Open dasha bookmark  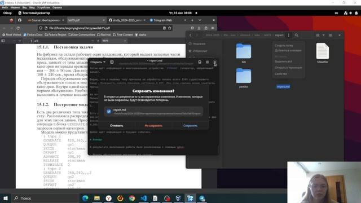(x=140, y=35)
